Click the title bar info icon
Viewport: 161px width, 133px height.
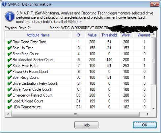click(4, 4)
